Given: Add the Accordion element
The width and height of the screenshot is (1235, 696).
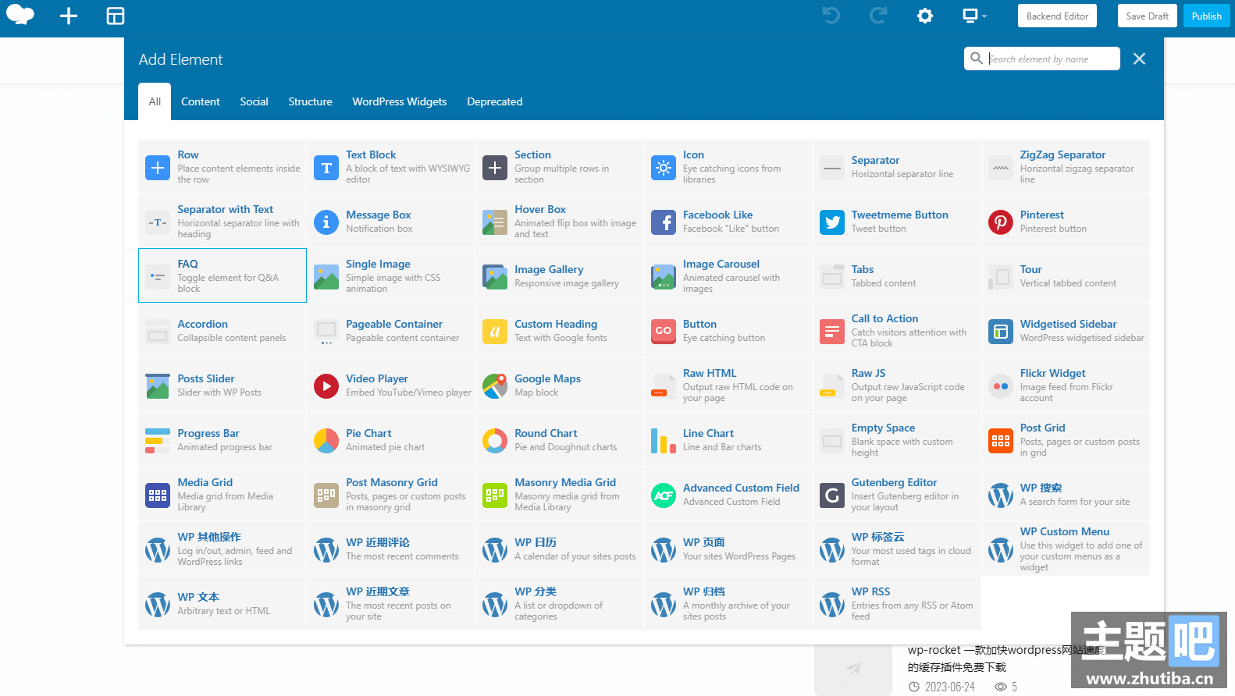Looking at the screenshot, I should click(x=222, y=330).
